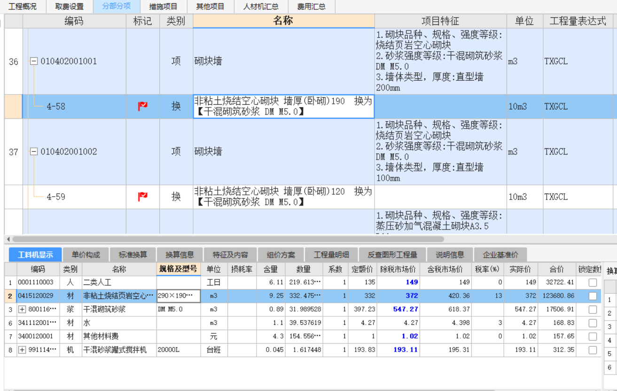Click tax rate 13 for 空心砌块 row
The image size is (617, 391).
click(488, 296)
